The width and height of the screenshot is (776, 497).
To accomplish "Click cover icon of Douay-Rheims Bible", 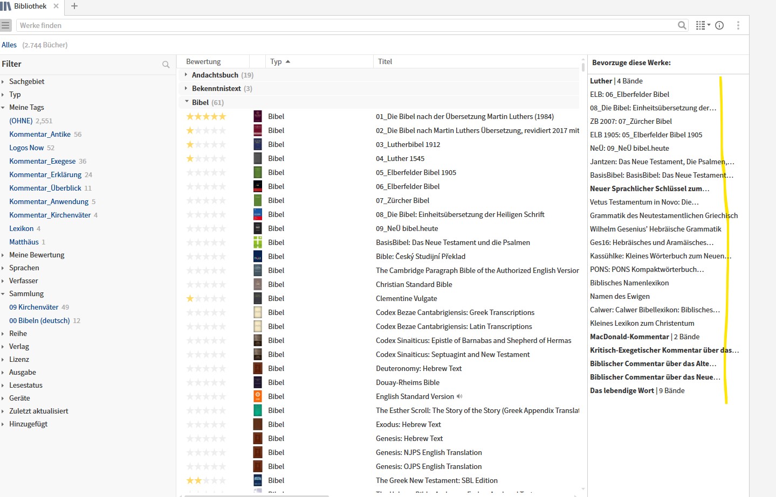I will 258,383.
